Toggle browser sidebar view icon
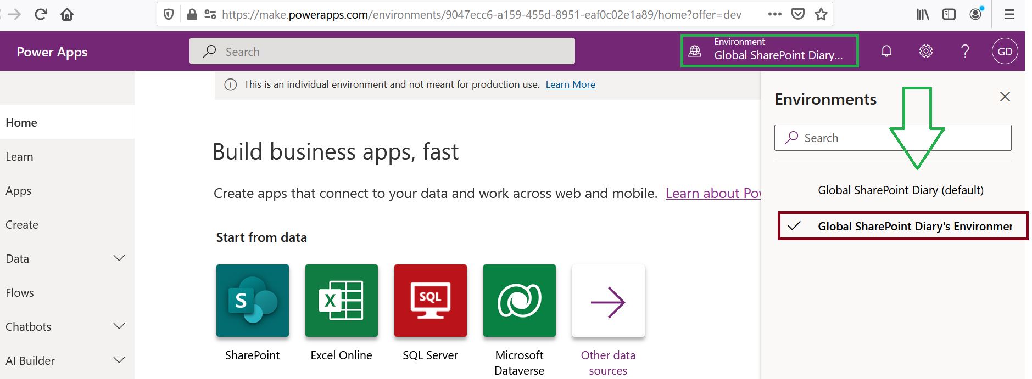The height and width of the screenshot is (379, 1032). pyautogui.click(x=949, y=14)
